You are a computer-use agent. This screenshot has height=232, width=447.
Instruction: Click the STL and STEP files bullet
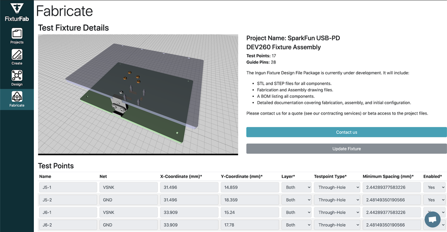coord(294,84)
